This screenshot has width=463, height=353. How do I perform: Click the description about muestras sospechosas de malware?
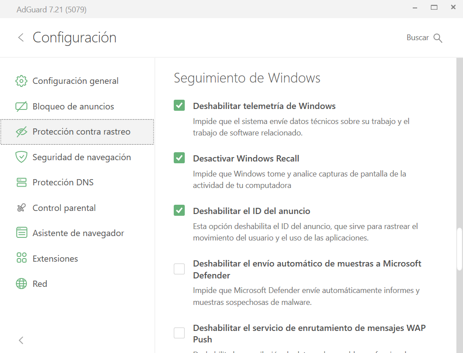pos(306,296)
